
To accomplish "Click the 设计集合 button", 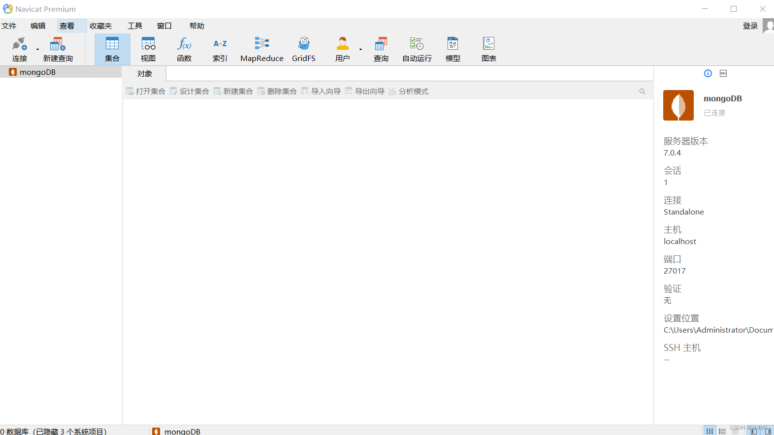I will (190, 91).
